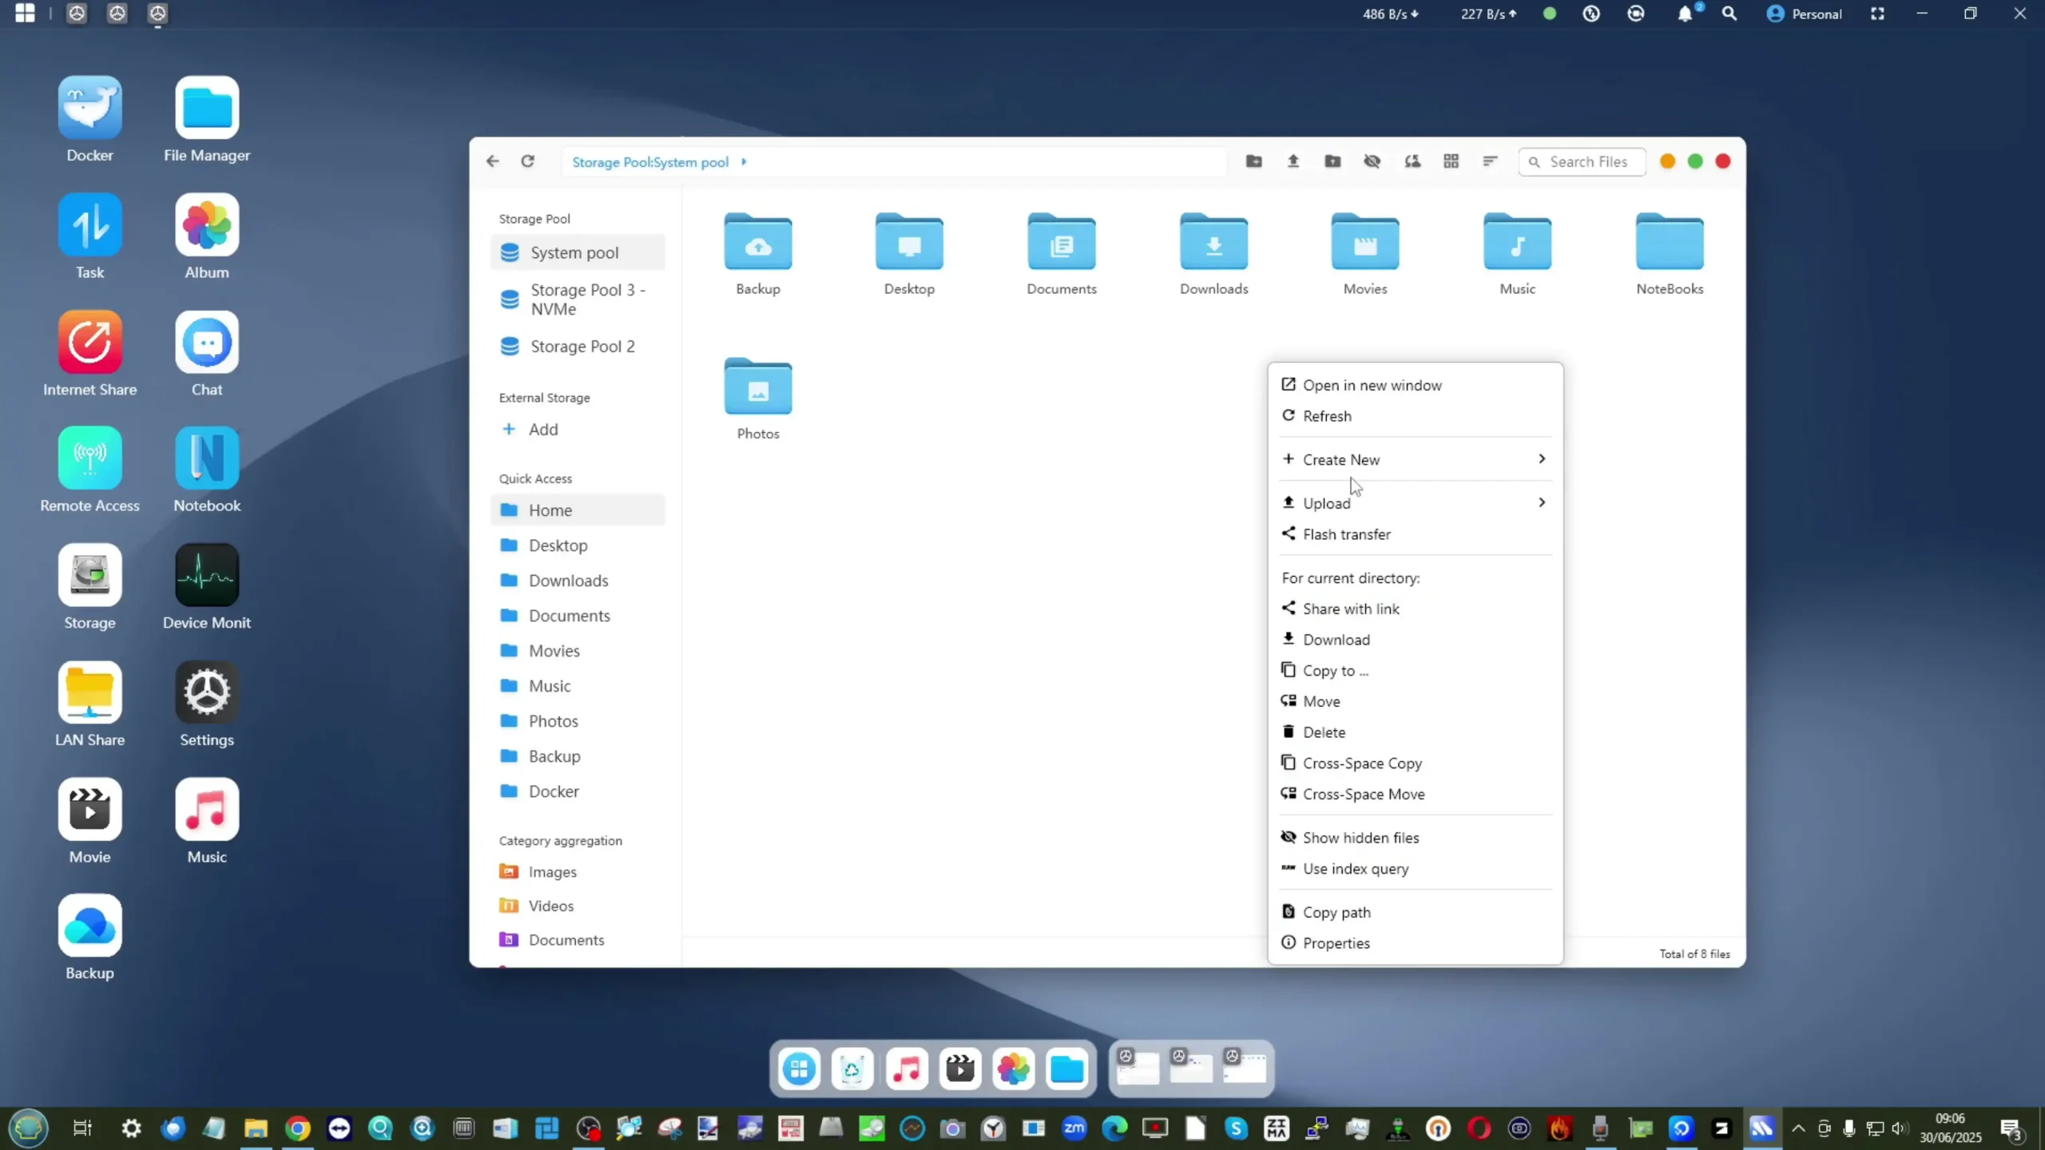This screenshot has width=2045, height=1150.
Task: Click the Windows taskbar clock
Action: (1950, 1128)
